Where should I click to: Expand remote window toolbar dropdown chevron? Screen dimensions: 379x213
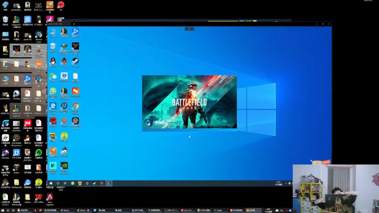click(189, 29)
